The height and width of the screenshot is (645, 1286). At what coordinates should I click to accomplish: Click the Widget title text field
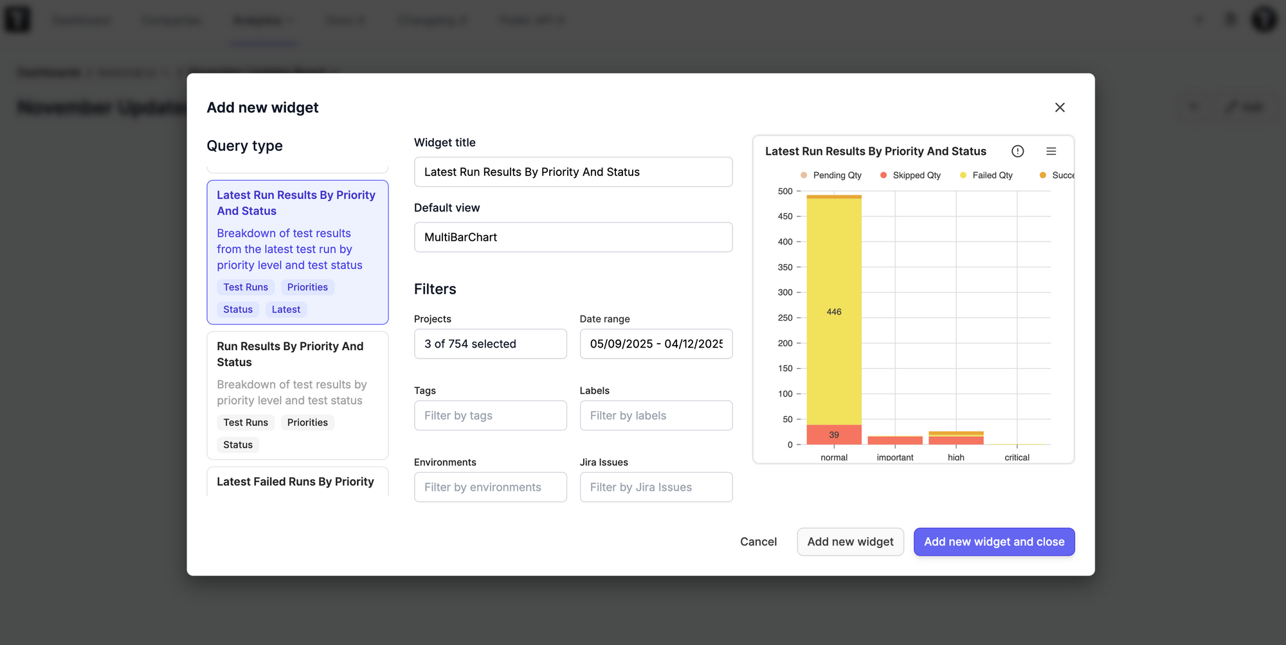(573, 172)
